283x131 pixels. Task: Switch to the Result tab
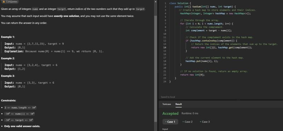179,104
